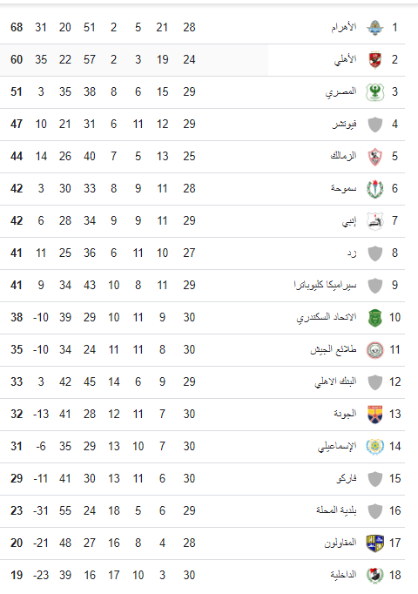Click the El Gouna crest in row 13

click(374, 414)
